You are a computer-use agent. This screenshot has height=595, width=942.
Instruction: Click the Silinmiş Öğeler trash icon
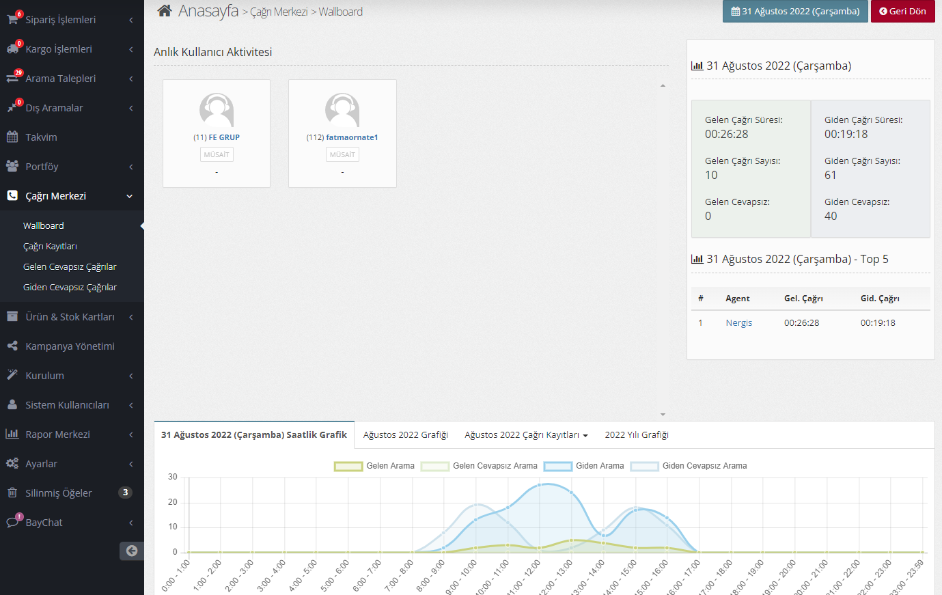click(x=12, y=493)
